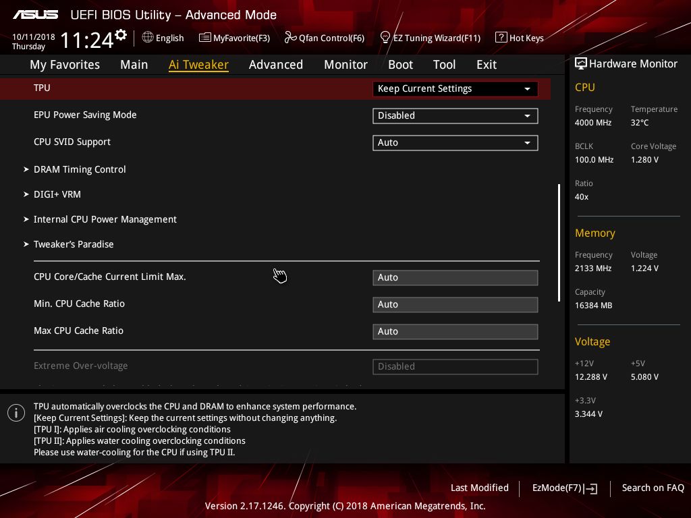Click the Capacity 16384 MB value
The width and height of the screenshot is (691, 518).
click(x=594, y=306)
